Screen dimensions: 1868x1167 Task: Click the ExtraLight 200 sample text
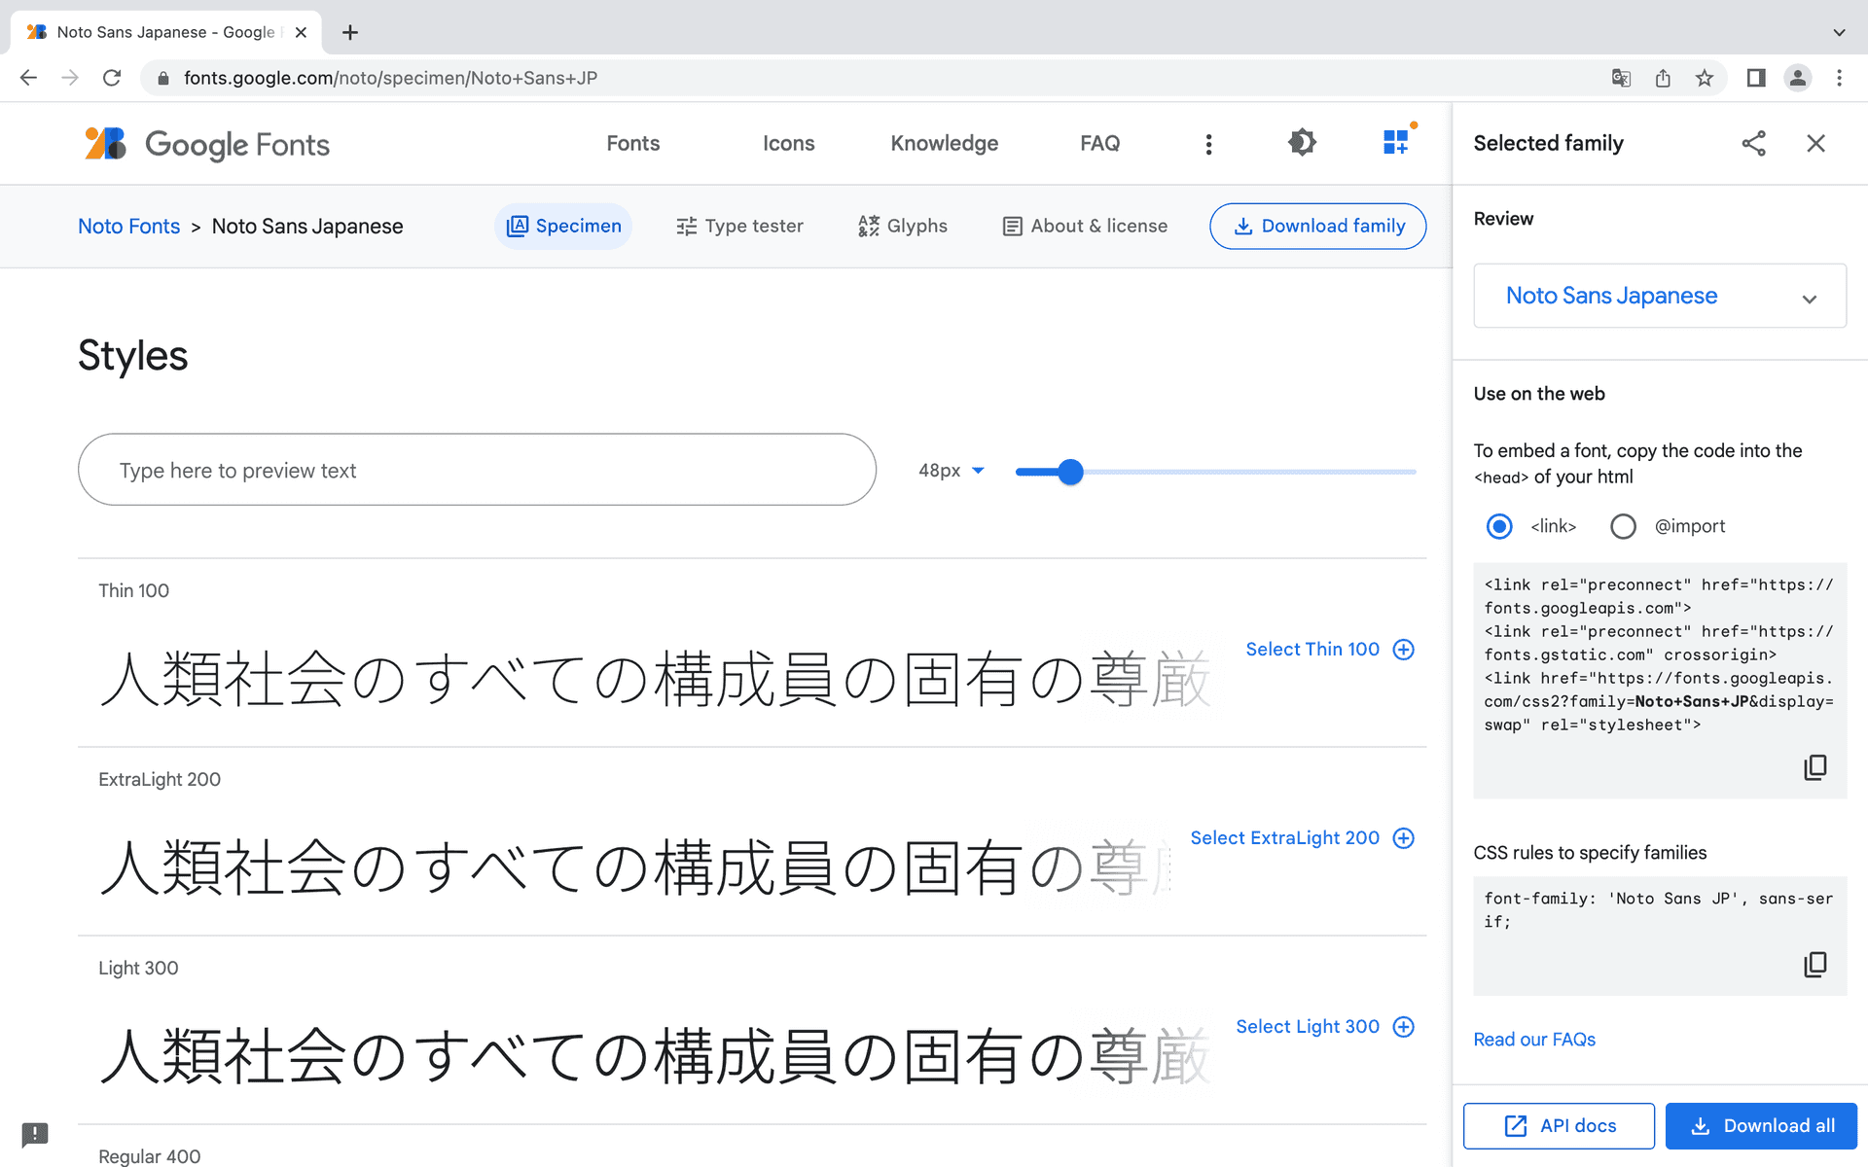click(634, 867)
